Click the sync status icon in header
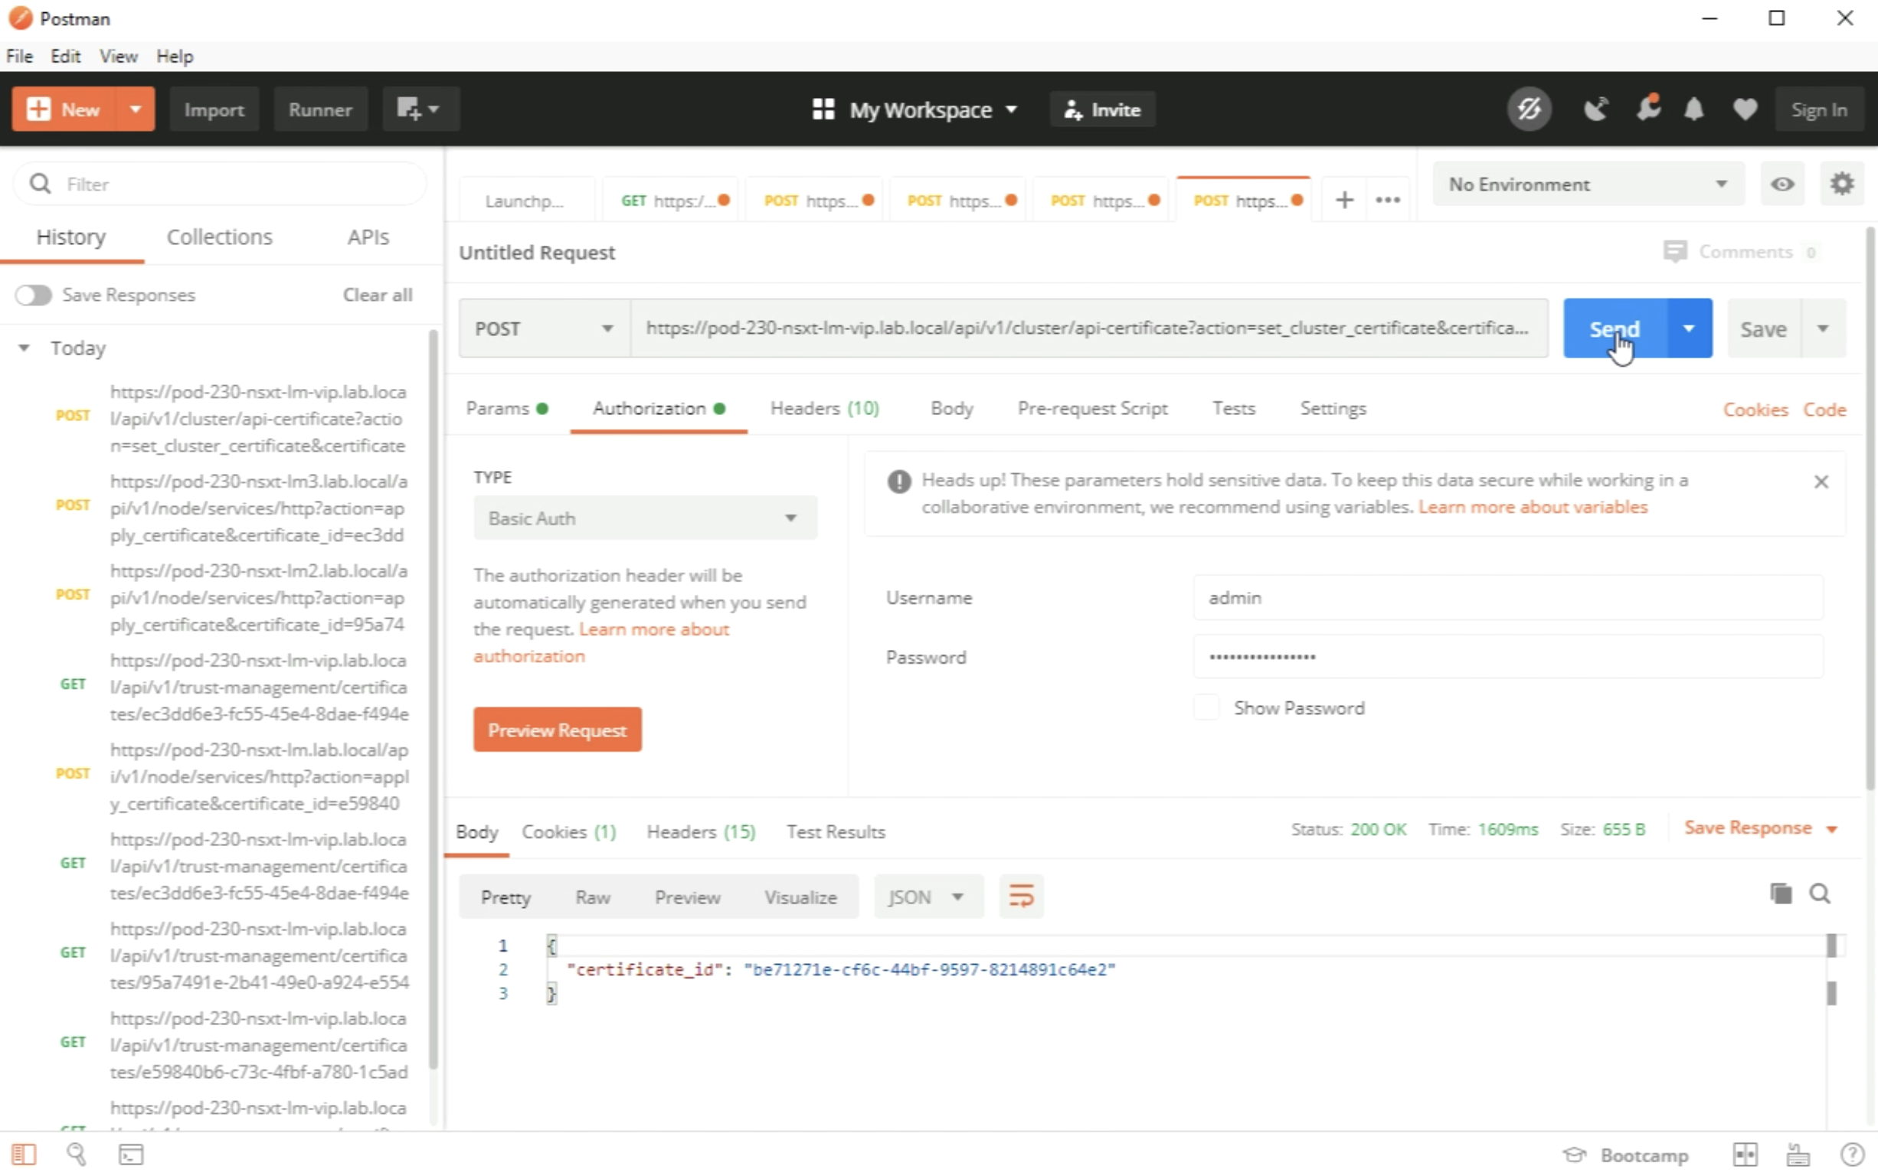This screenshot has width=1878, height=1176. click(x=1528, y=109)
